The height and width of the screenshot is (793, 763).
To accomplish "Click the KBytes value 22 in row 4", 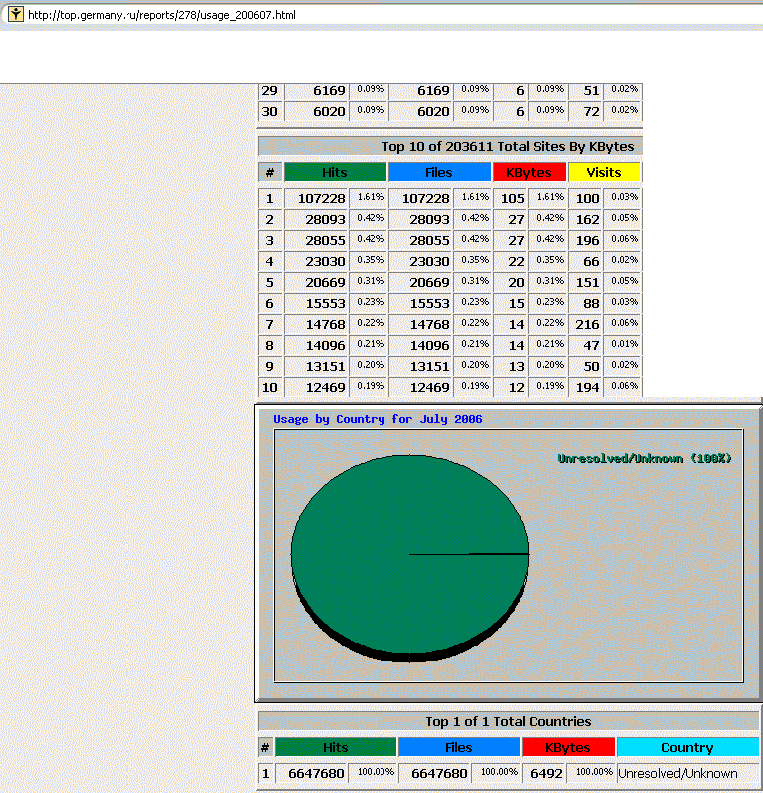I will click(516, 261).
